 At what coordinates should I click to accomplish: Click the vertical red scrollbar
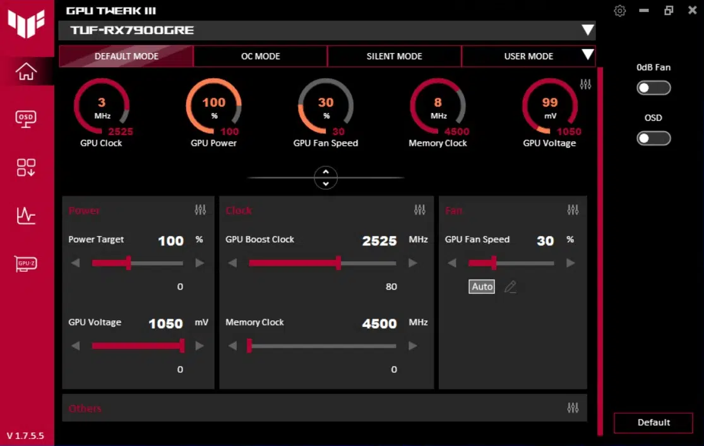click(x=600, y=251)
